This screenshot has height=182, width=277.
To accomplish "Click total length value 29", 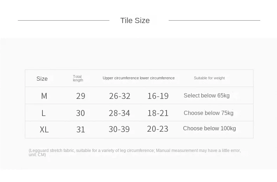I will tap(81, 96).
